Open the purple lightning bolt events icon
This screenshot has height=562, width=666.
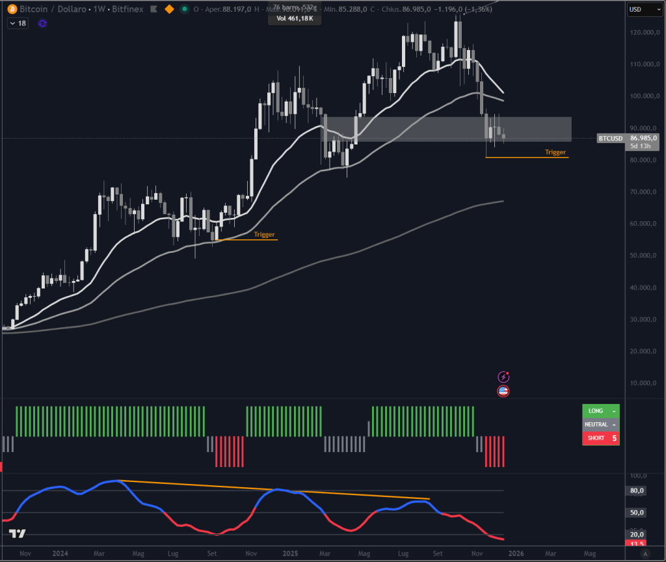503,376
